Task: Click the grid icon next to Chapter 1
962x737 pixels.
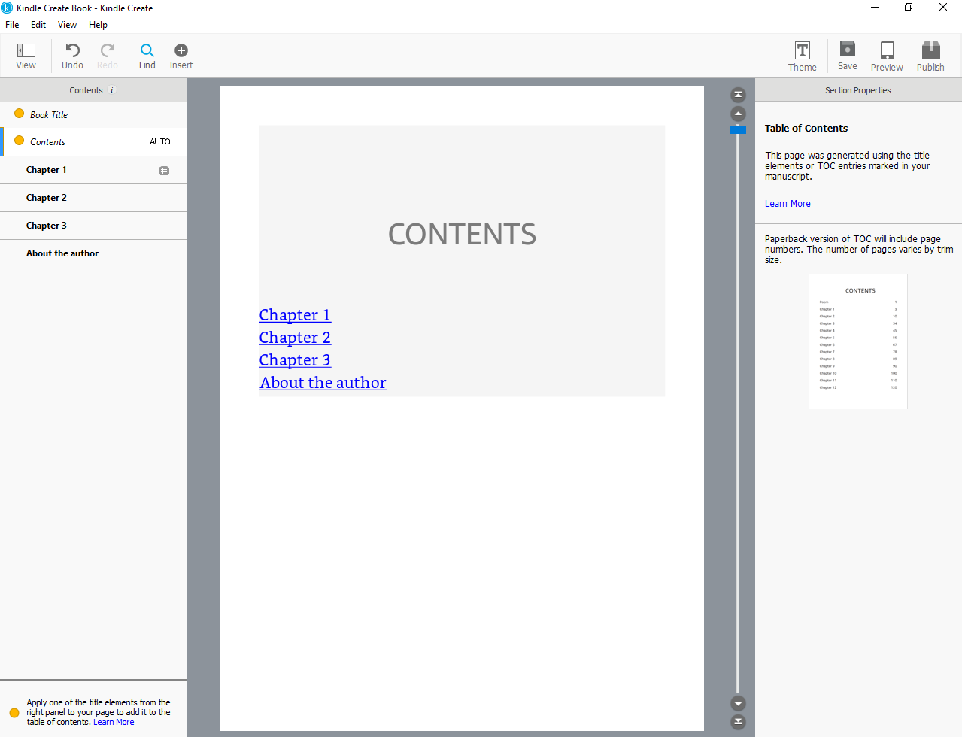Action: 164,170
